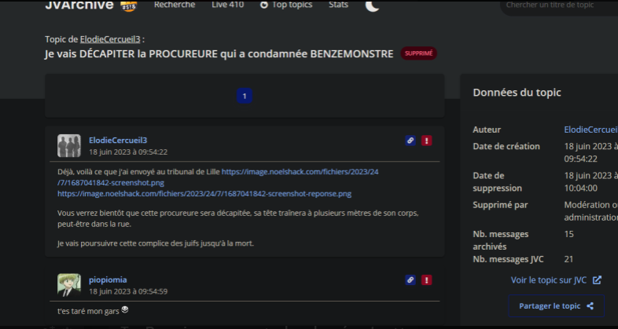Viewport: 618px width, 329px height.
Task: Select the archived messages count 15
Action: click(568, 234)
